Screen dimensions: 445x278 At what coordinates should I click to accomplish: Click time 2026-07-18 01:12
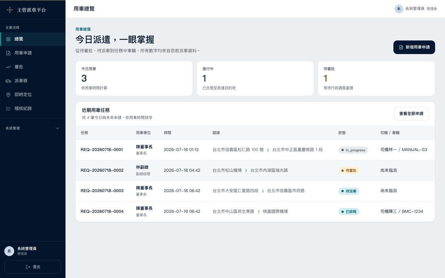(181, 150)
